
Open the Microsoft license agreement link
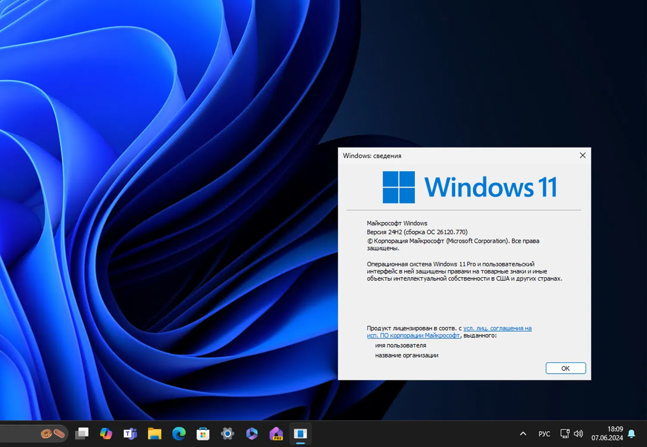[496, 328]
